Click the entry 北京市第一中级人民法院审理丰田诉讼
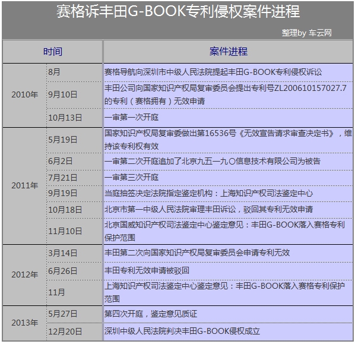Viewport: 355px width, 344px height. (x=228, y=210)
